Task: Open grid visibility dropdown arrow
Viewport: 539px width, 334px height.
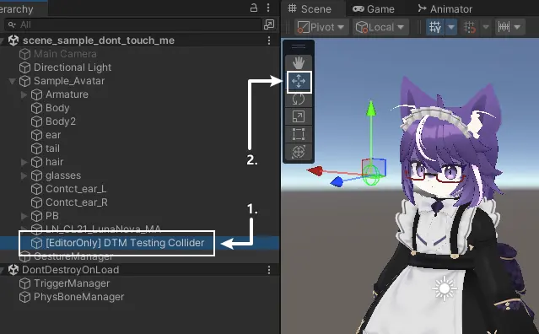Action: click(451, 27)
